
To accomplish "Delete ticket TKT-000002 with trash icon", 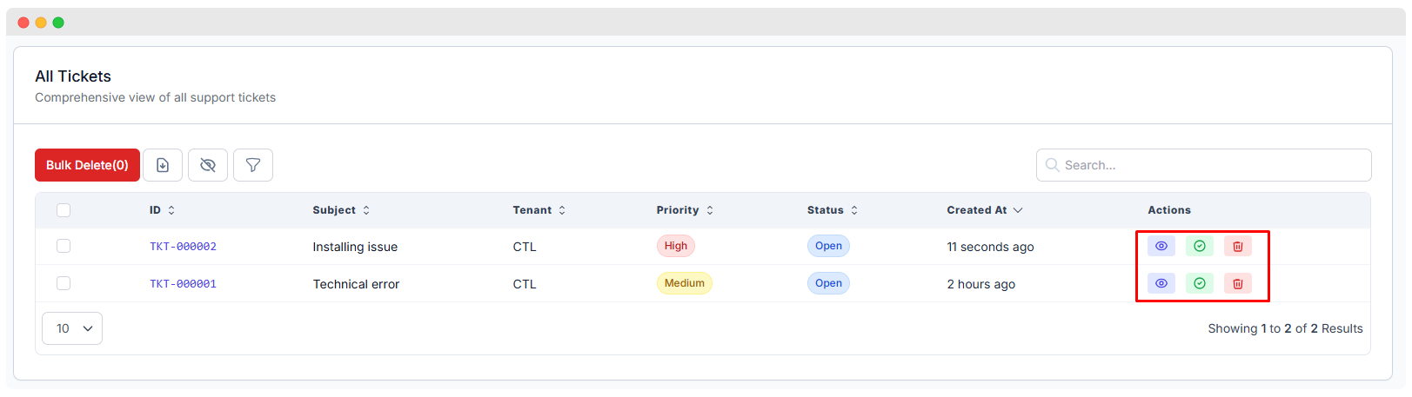I will [x=1237, y=247].
